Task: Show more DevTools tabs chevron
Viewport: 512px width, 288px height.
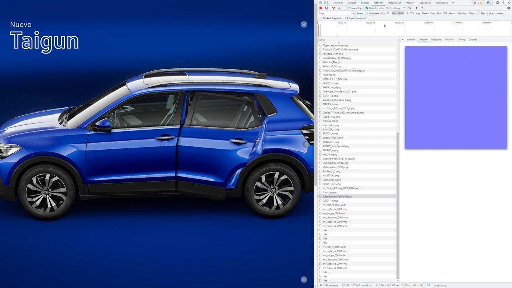Action: (453, 3)
